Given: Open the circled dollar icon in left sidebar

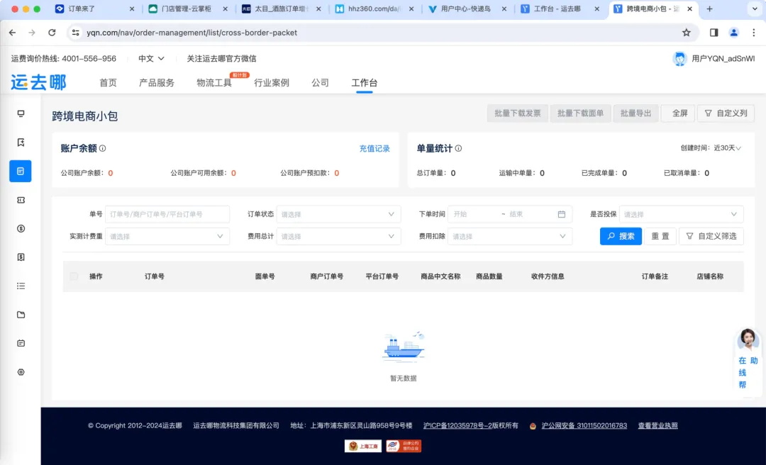Looking at the screenshot, I should pos(21,228).
